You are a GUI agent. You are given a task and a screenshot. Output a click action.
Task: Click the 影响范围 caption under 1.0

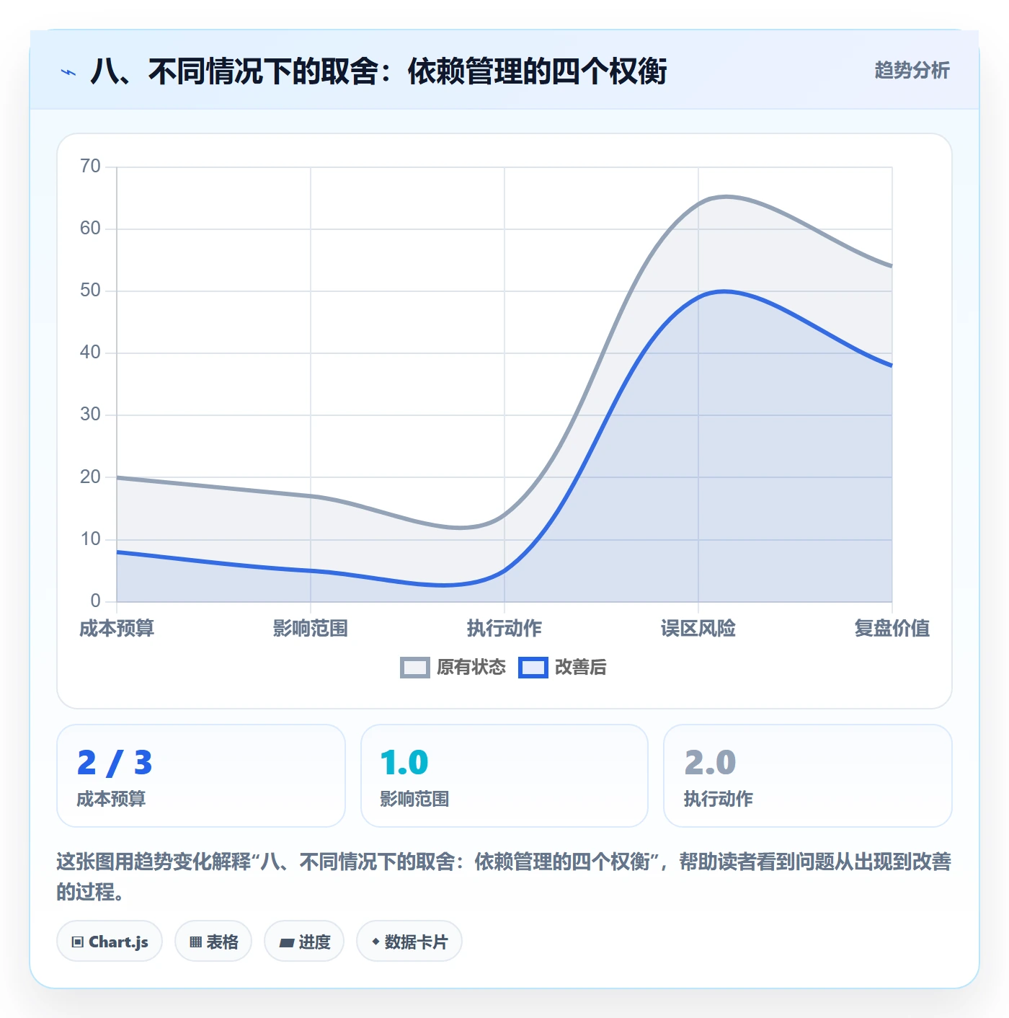[x=414, y=799]
